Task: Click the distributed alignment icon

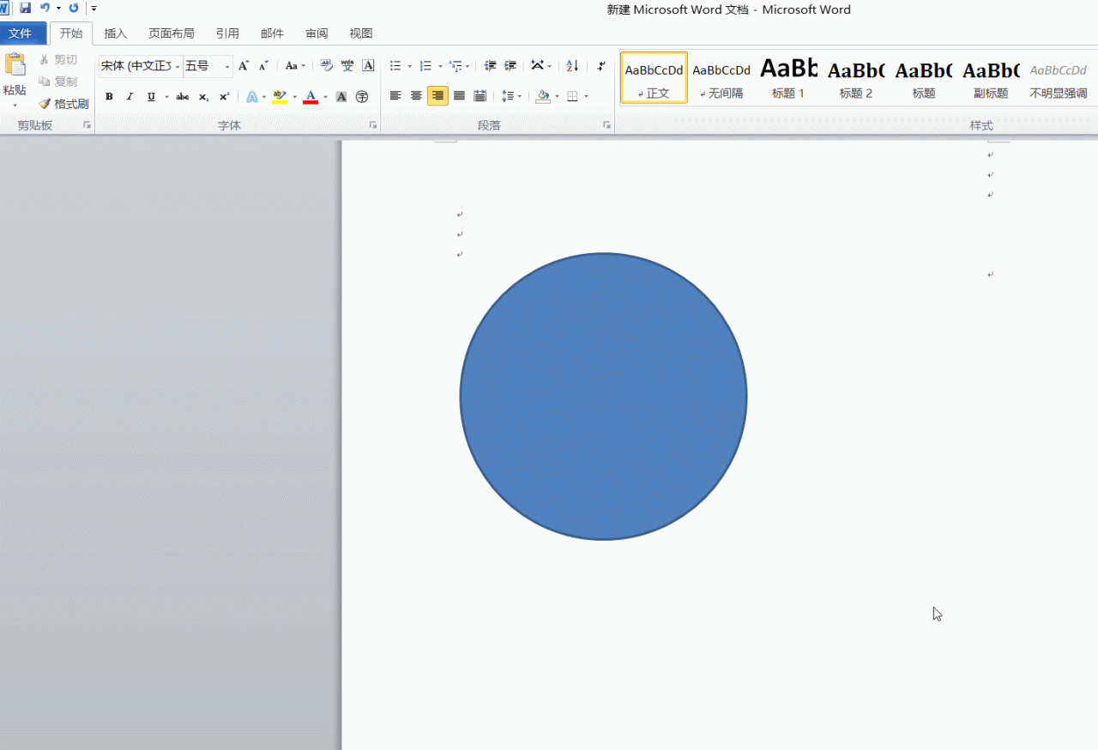Action: coord(480,96)
